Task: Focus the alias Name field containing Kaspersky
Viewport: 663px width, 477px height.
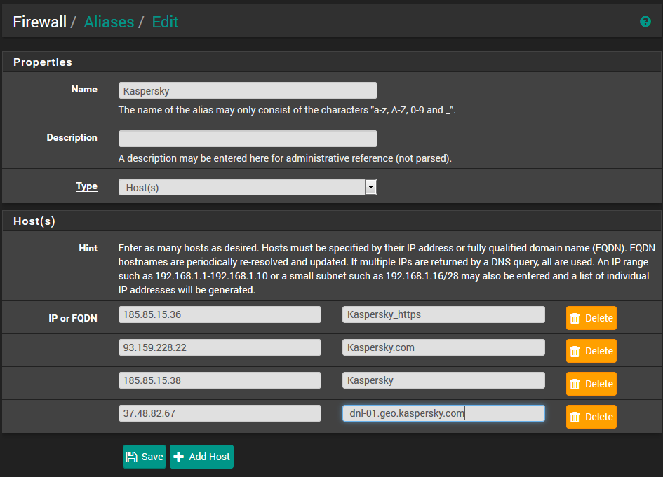Action: pyautogui.click(x=248, y=90)
